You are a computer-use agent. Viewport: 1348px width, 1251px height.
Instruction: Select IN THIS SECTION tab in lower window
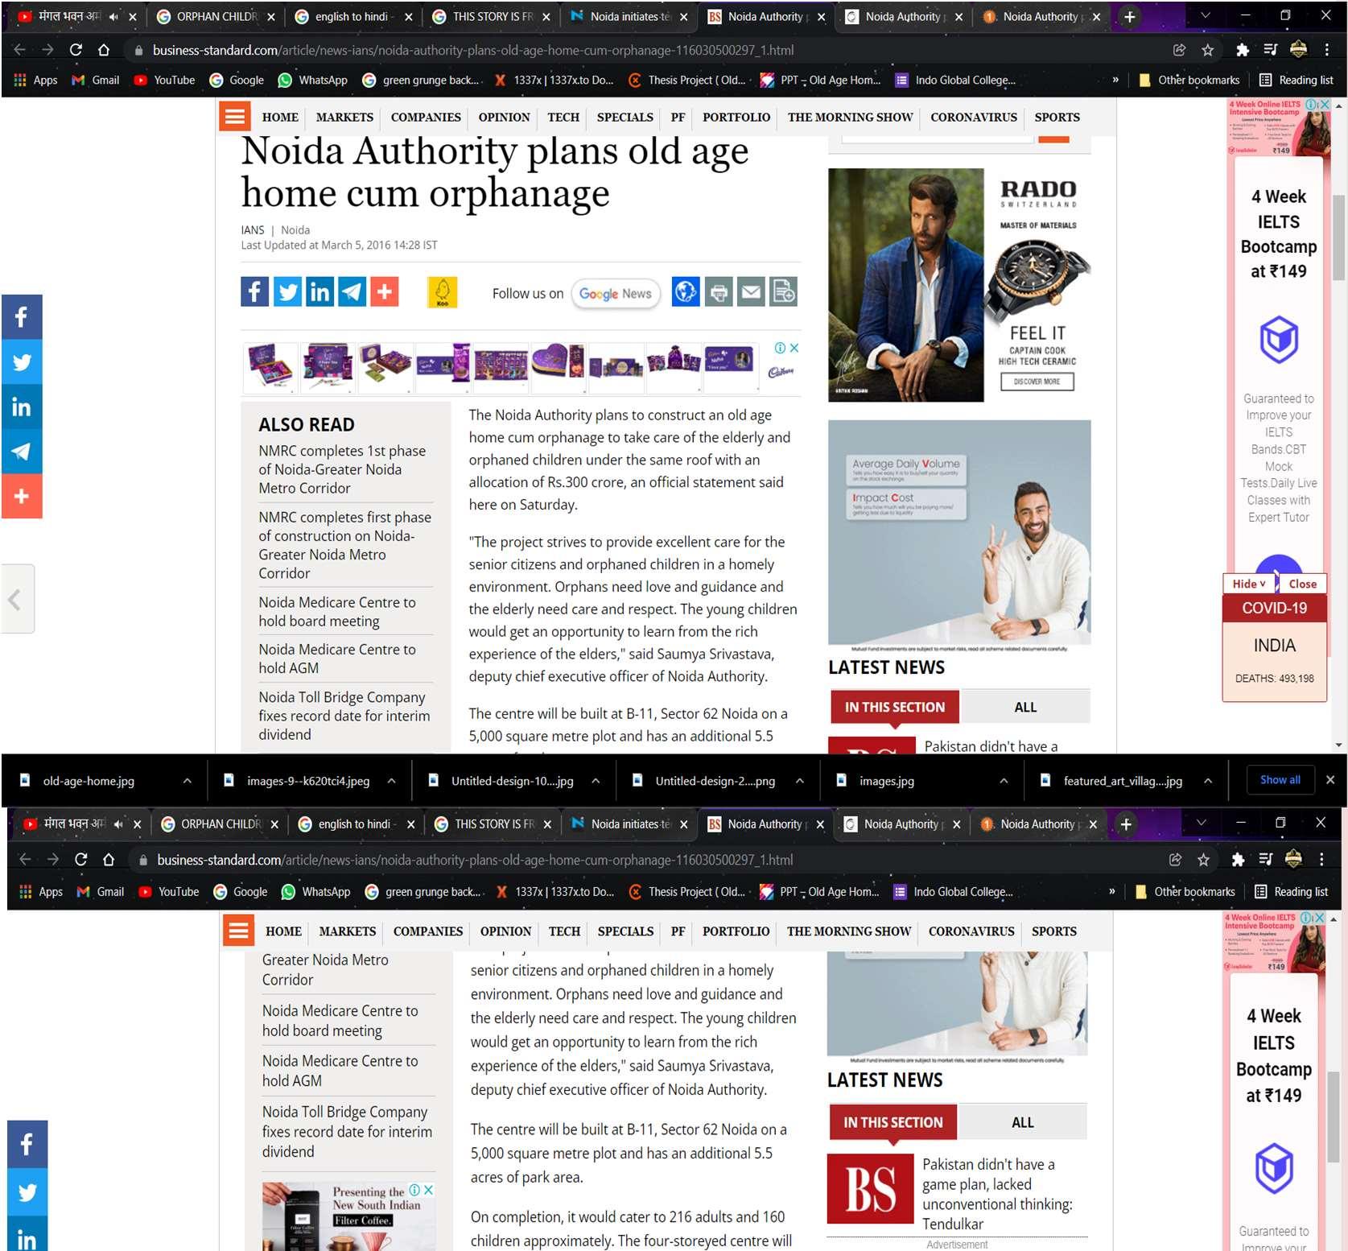pyautogui.click(x=893, y=1122)
